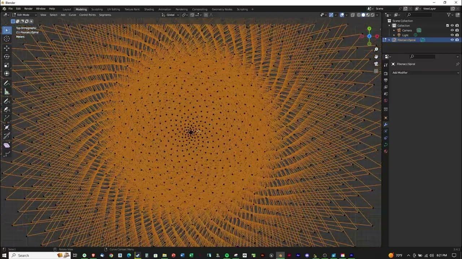This screenshot has width=462, height=259.
Task: Disable Camera in renders icon
Action: click(457, 30)
